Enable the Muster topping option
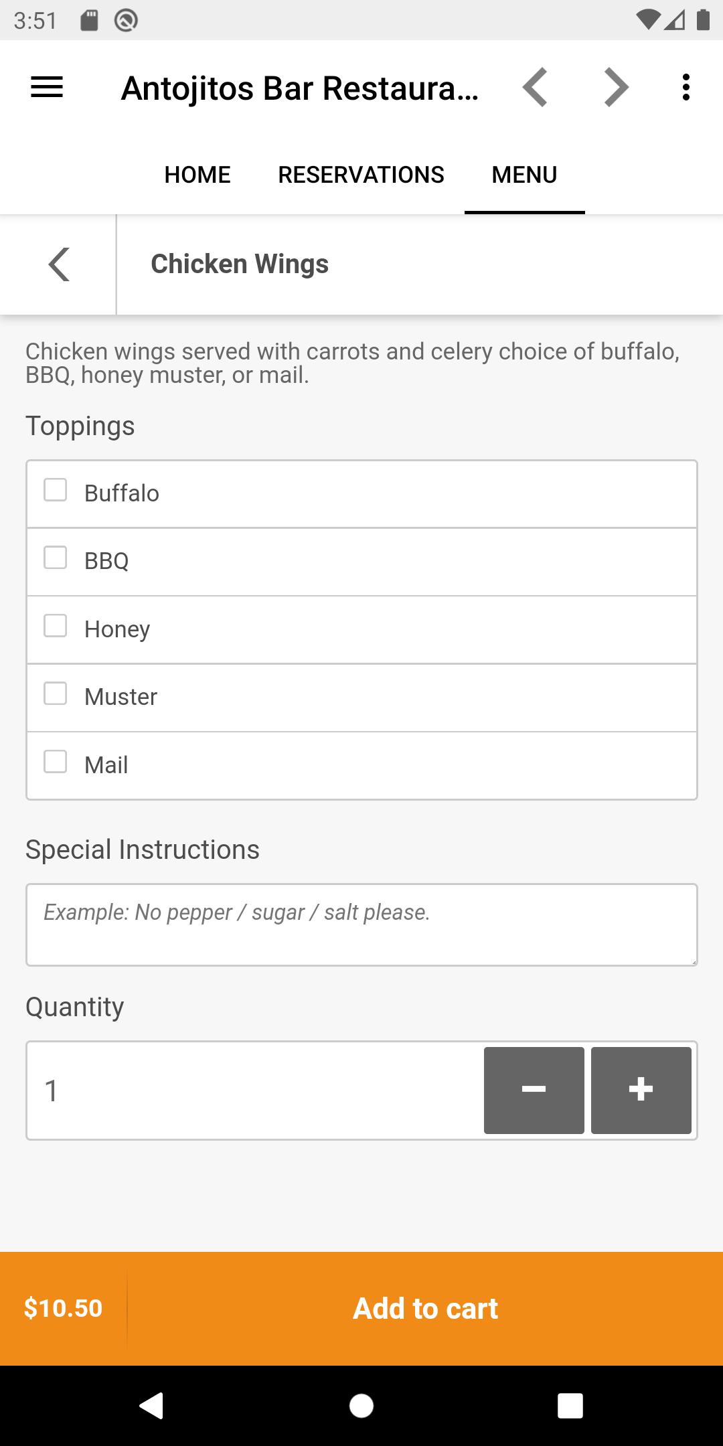This screenshot has height=1446, width=723. (x=55, y=694)
